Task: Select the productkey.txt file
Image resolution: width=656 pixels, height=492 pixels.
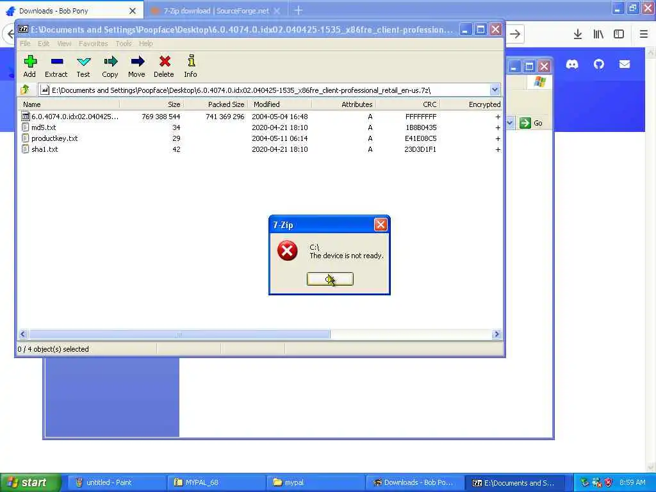Action: click(x=50, y=138)
